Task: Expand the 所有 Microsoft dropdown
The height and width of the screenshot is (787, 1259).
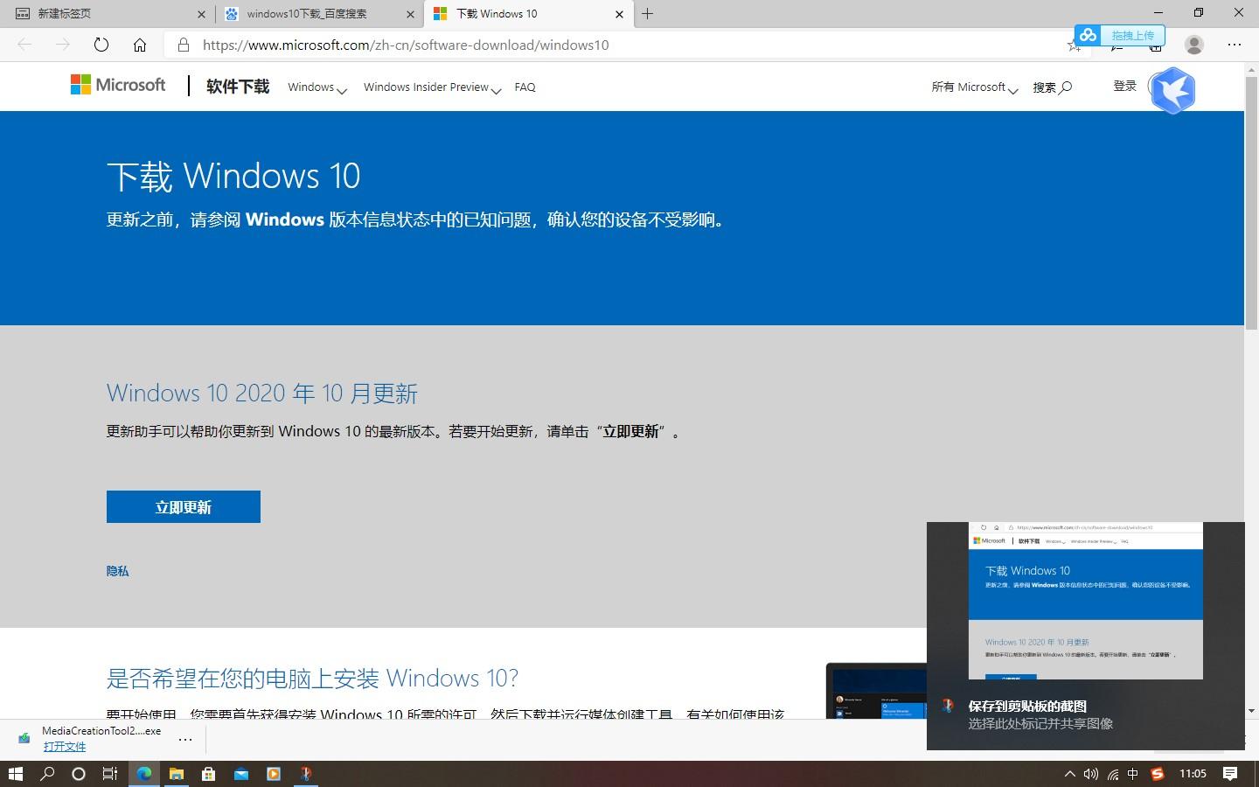Action: [x=973, y=87]
